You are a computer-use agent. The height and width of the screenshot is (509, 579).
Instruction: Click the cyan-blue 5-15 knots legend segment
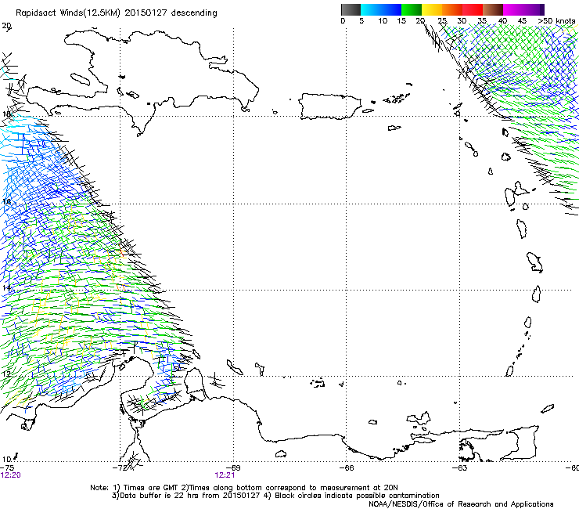381,9
